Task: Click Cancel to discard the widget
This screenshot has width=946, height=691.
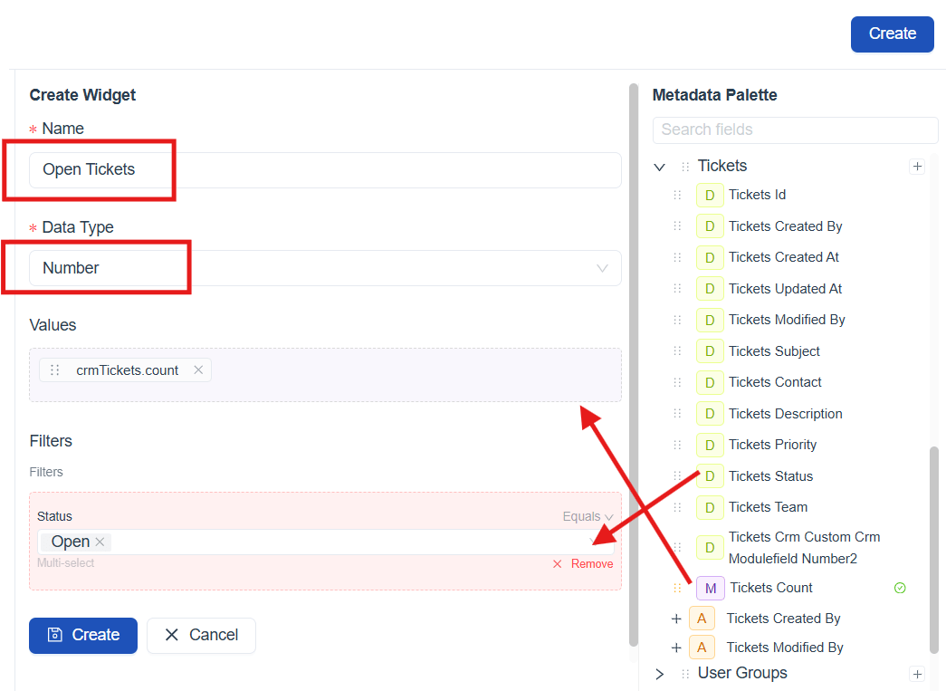Action: (201, 635)
